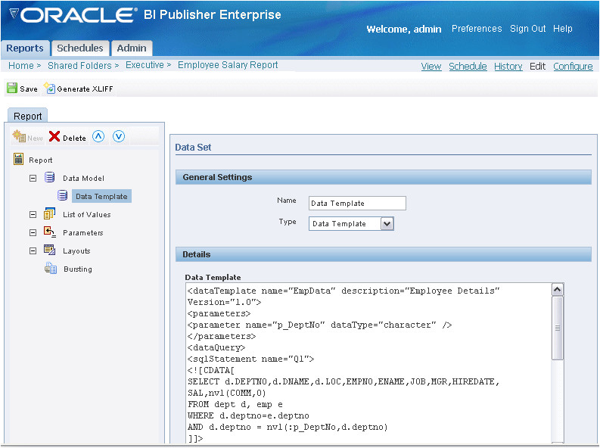The height and width of the screenshot is (448, 600).
Task: Click the Data Template database icon
Action: click(x=62, y=195)
